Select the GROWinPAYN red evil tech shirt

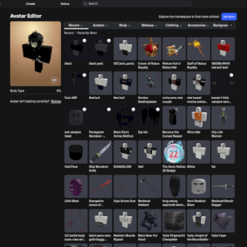pos(223,49)
